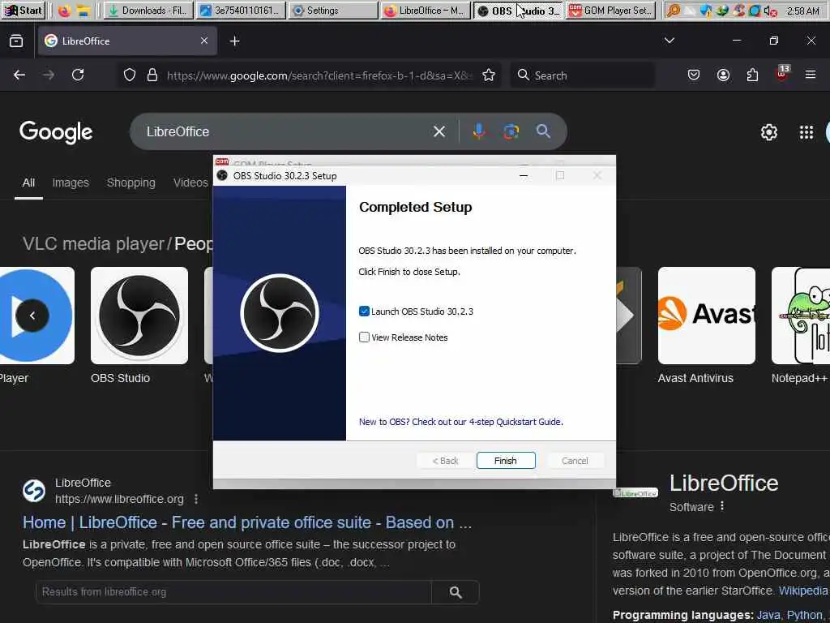This screenshot has height=623, width=830.
Task: Launch Firefox from quick launch icon
Action: (x=64, y=11)
